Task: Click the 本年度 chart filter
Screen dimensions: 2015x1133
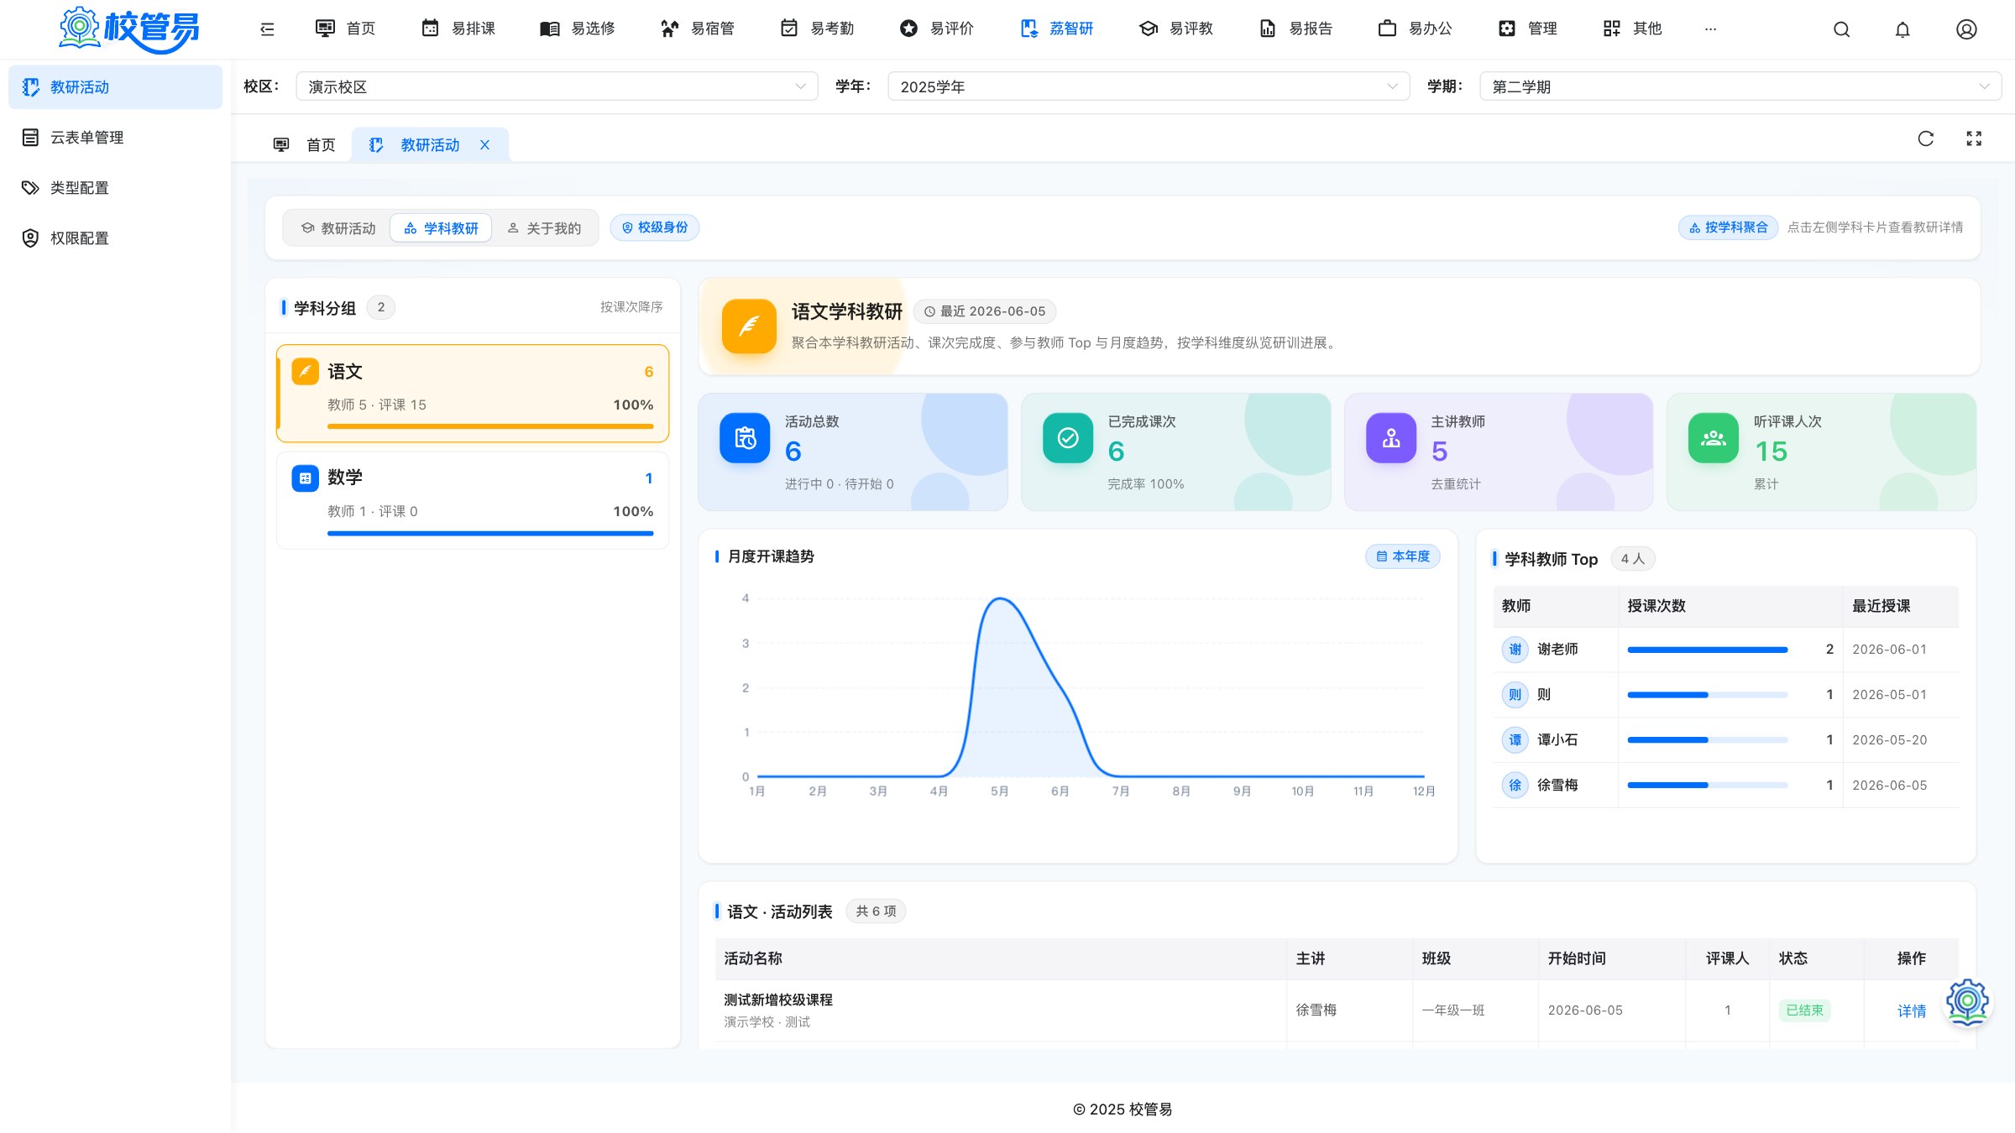Action: click(x=1403, y=556)
